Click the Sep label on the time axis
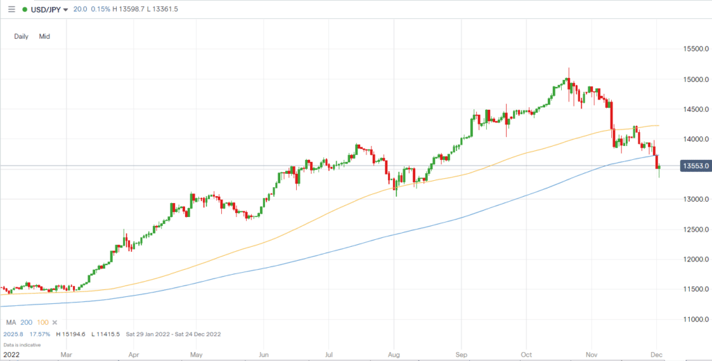 tap(461, 353)
